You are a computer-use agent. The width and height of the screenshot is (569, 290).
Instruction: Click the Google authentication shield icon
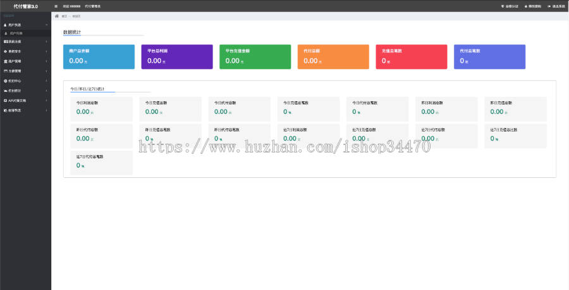(x=502, y=6)
